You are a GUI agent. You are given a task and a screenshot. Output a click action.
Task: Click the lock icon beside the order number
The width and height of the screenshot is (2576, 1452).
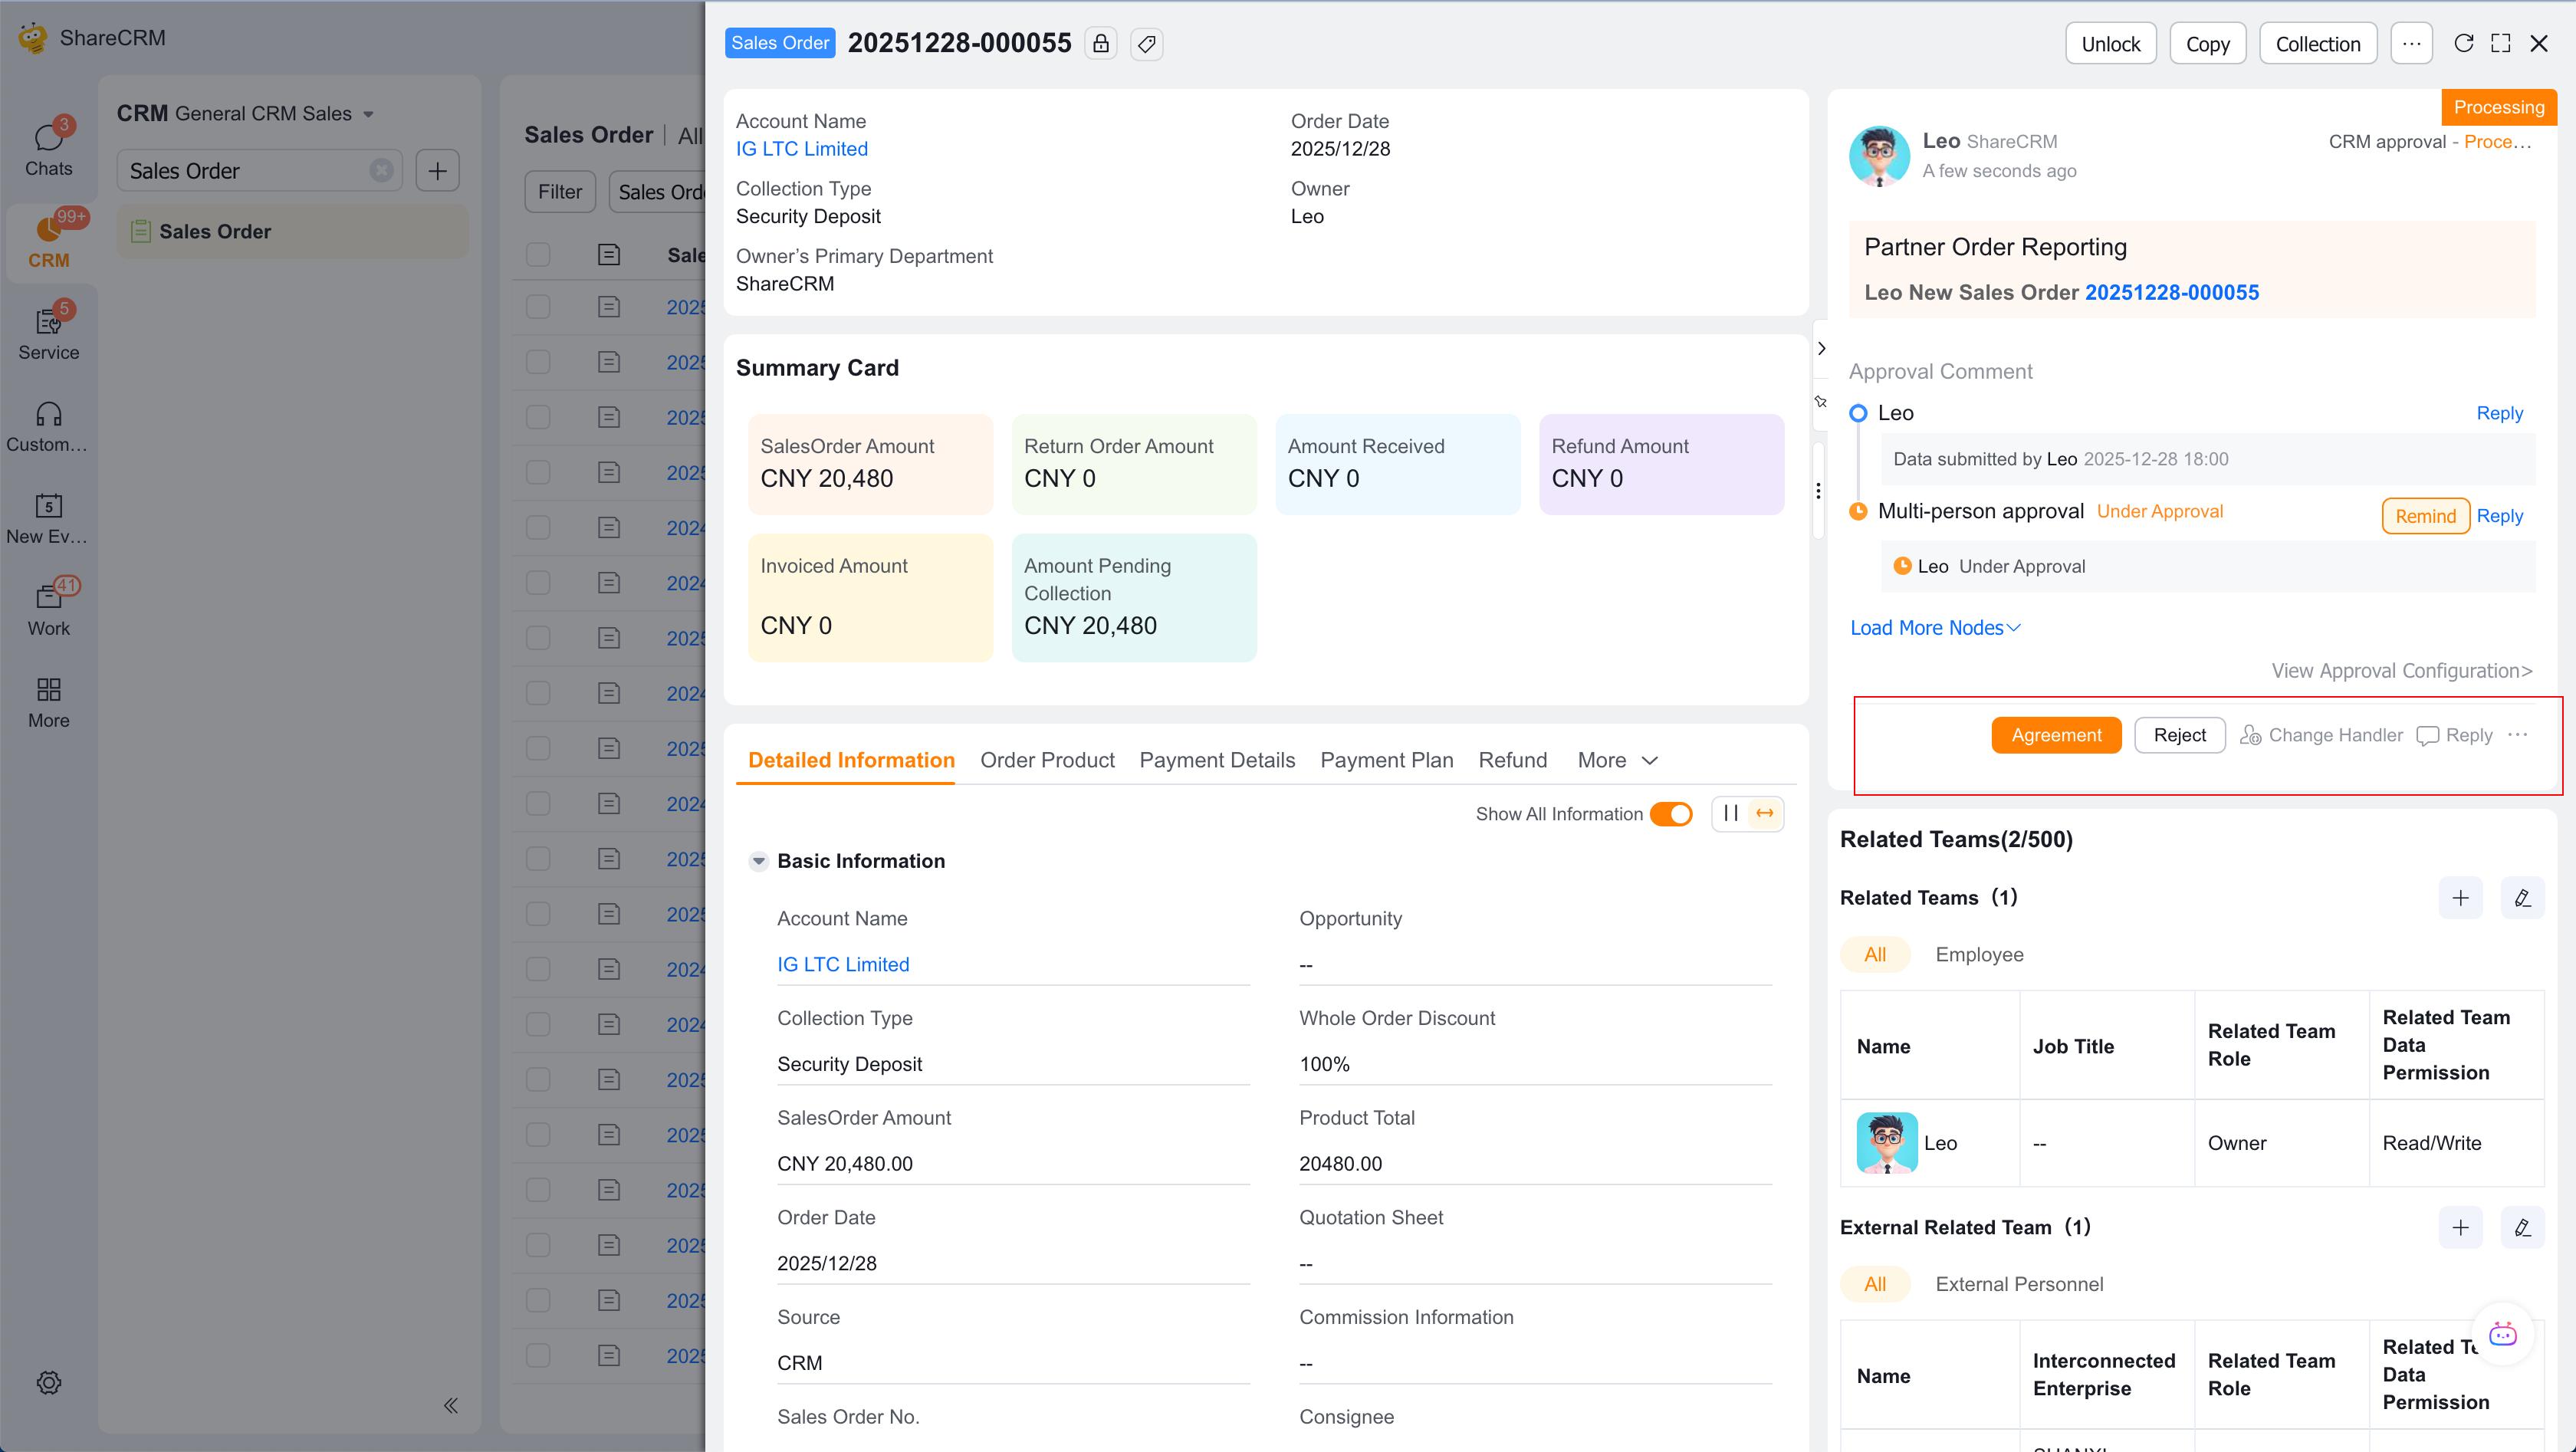point(1100,44)
